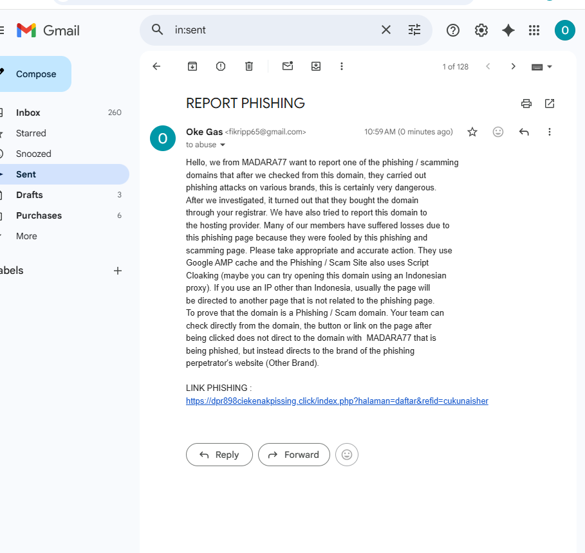Add emoji reaction in message header
The width and height of the screenshot is (585, 553).
498,132
